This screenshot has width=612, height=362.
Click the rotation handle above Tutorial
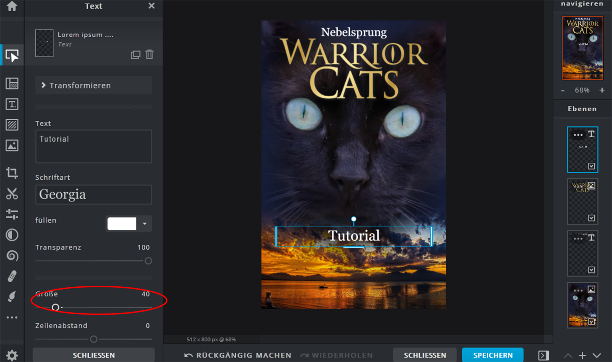(354, 219)
